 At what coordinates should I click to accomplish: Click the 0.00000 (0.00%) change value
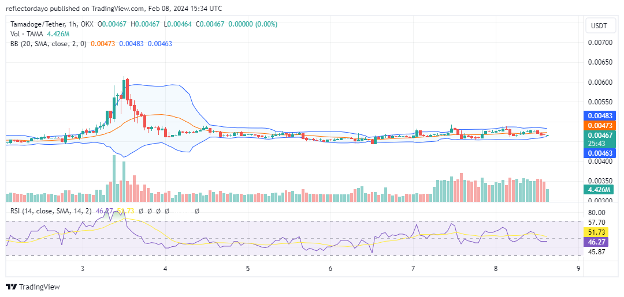(x=252, y=24)
